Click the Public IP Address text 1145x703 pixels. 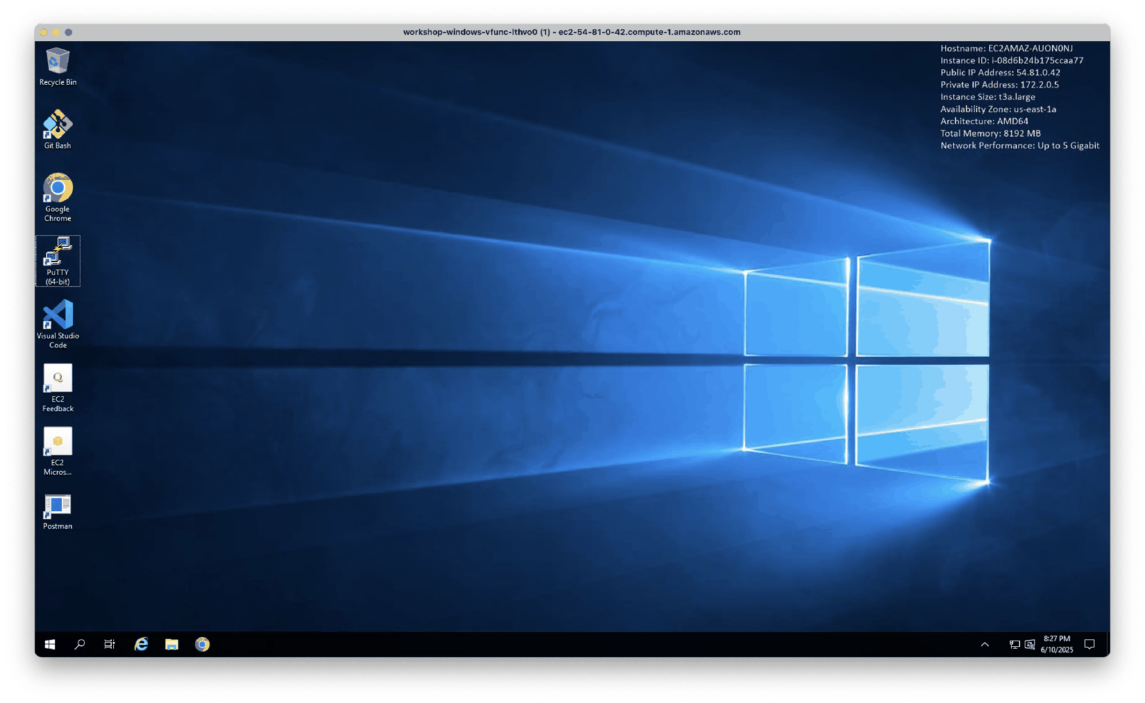click(1000, 73)
